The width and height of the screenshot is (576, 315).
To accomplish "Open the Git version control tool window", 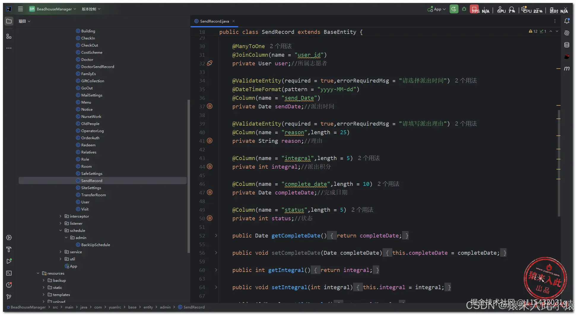I will [x=9, y=297].
